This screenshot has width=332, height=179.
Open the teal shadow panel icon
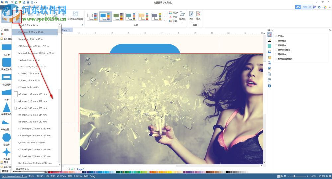(269, 46)
